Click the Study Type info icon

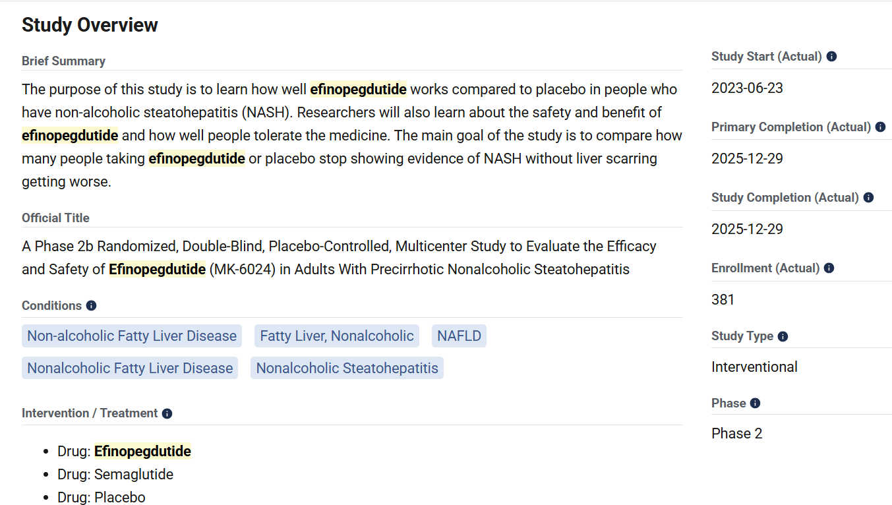[x=783, y=336]
